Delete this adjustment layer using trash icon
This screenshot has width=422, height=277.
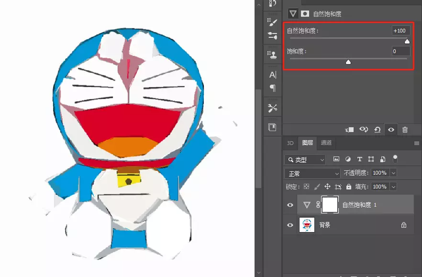[x=405, y=130]
